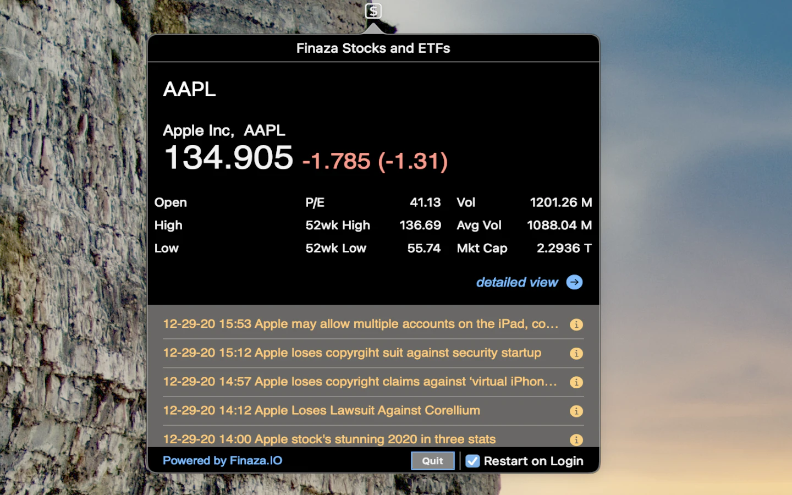Image resolution: width=792 pixels, height=495 pixels.
Task: Click the Finaza dollar menu bar icon
Action: (373, 11)
